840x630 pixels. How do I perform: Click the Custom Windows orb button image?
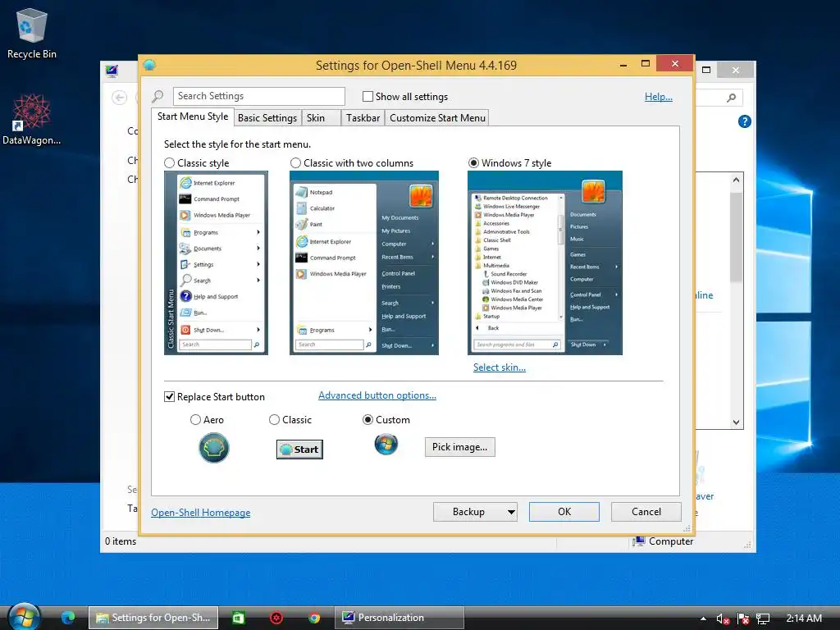386,444
